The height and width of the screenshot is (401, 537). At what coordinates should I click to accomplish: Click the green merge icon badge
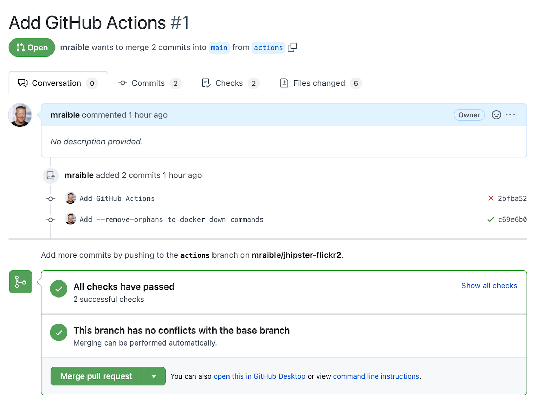tap(20, 282)
